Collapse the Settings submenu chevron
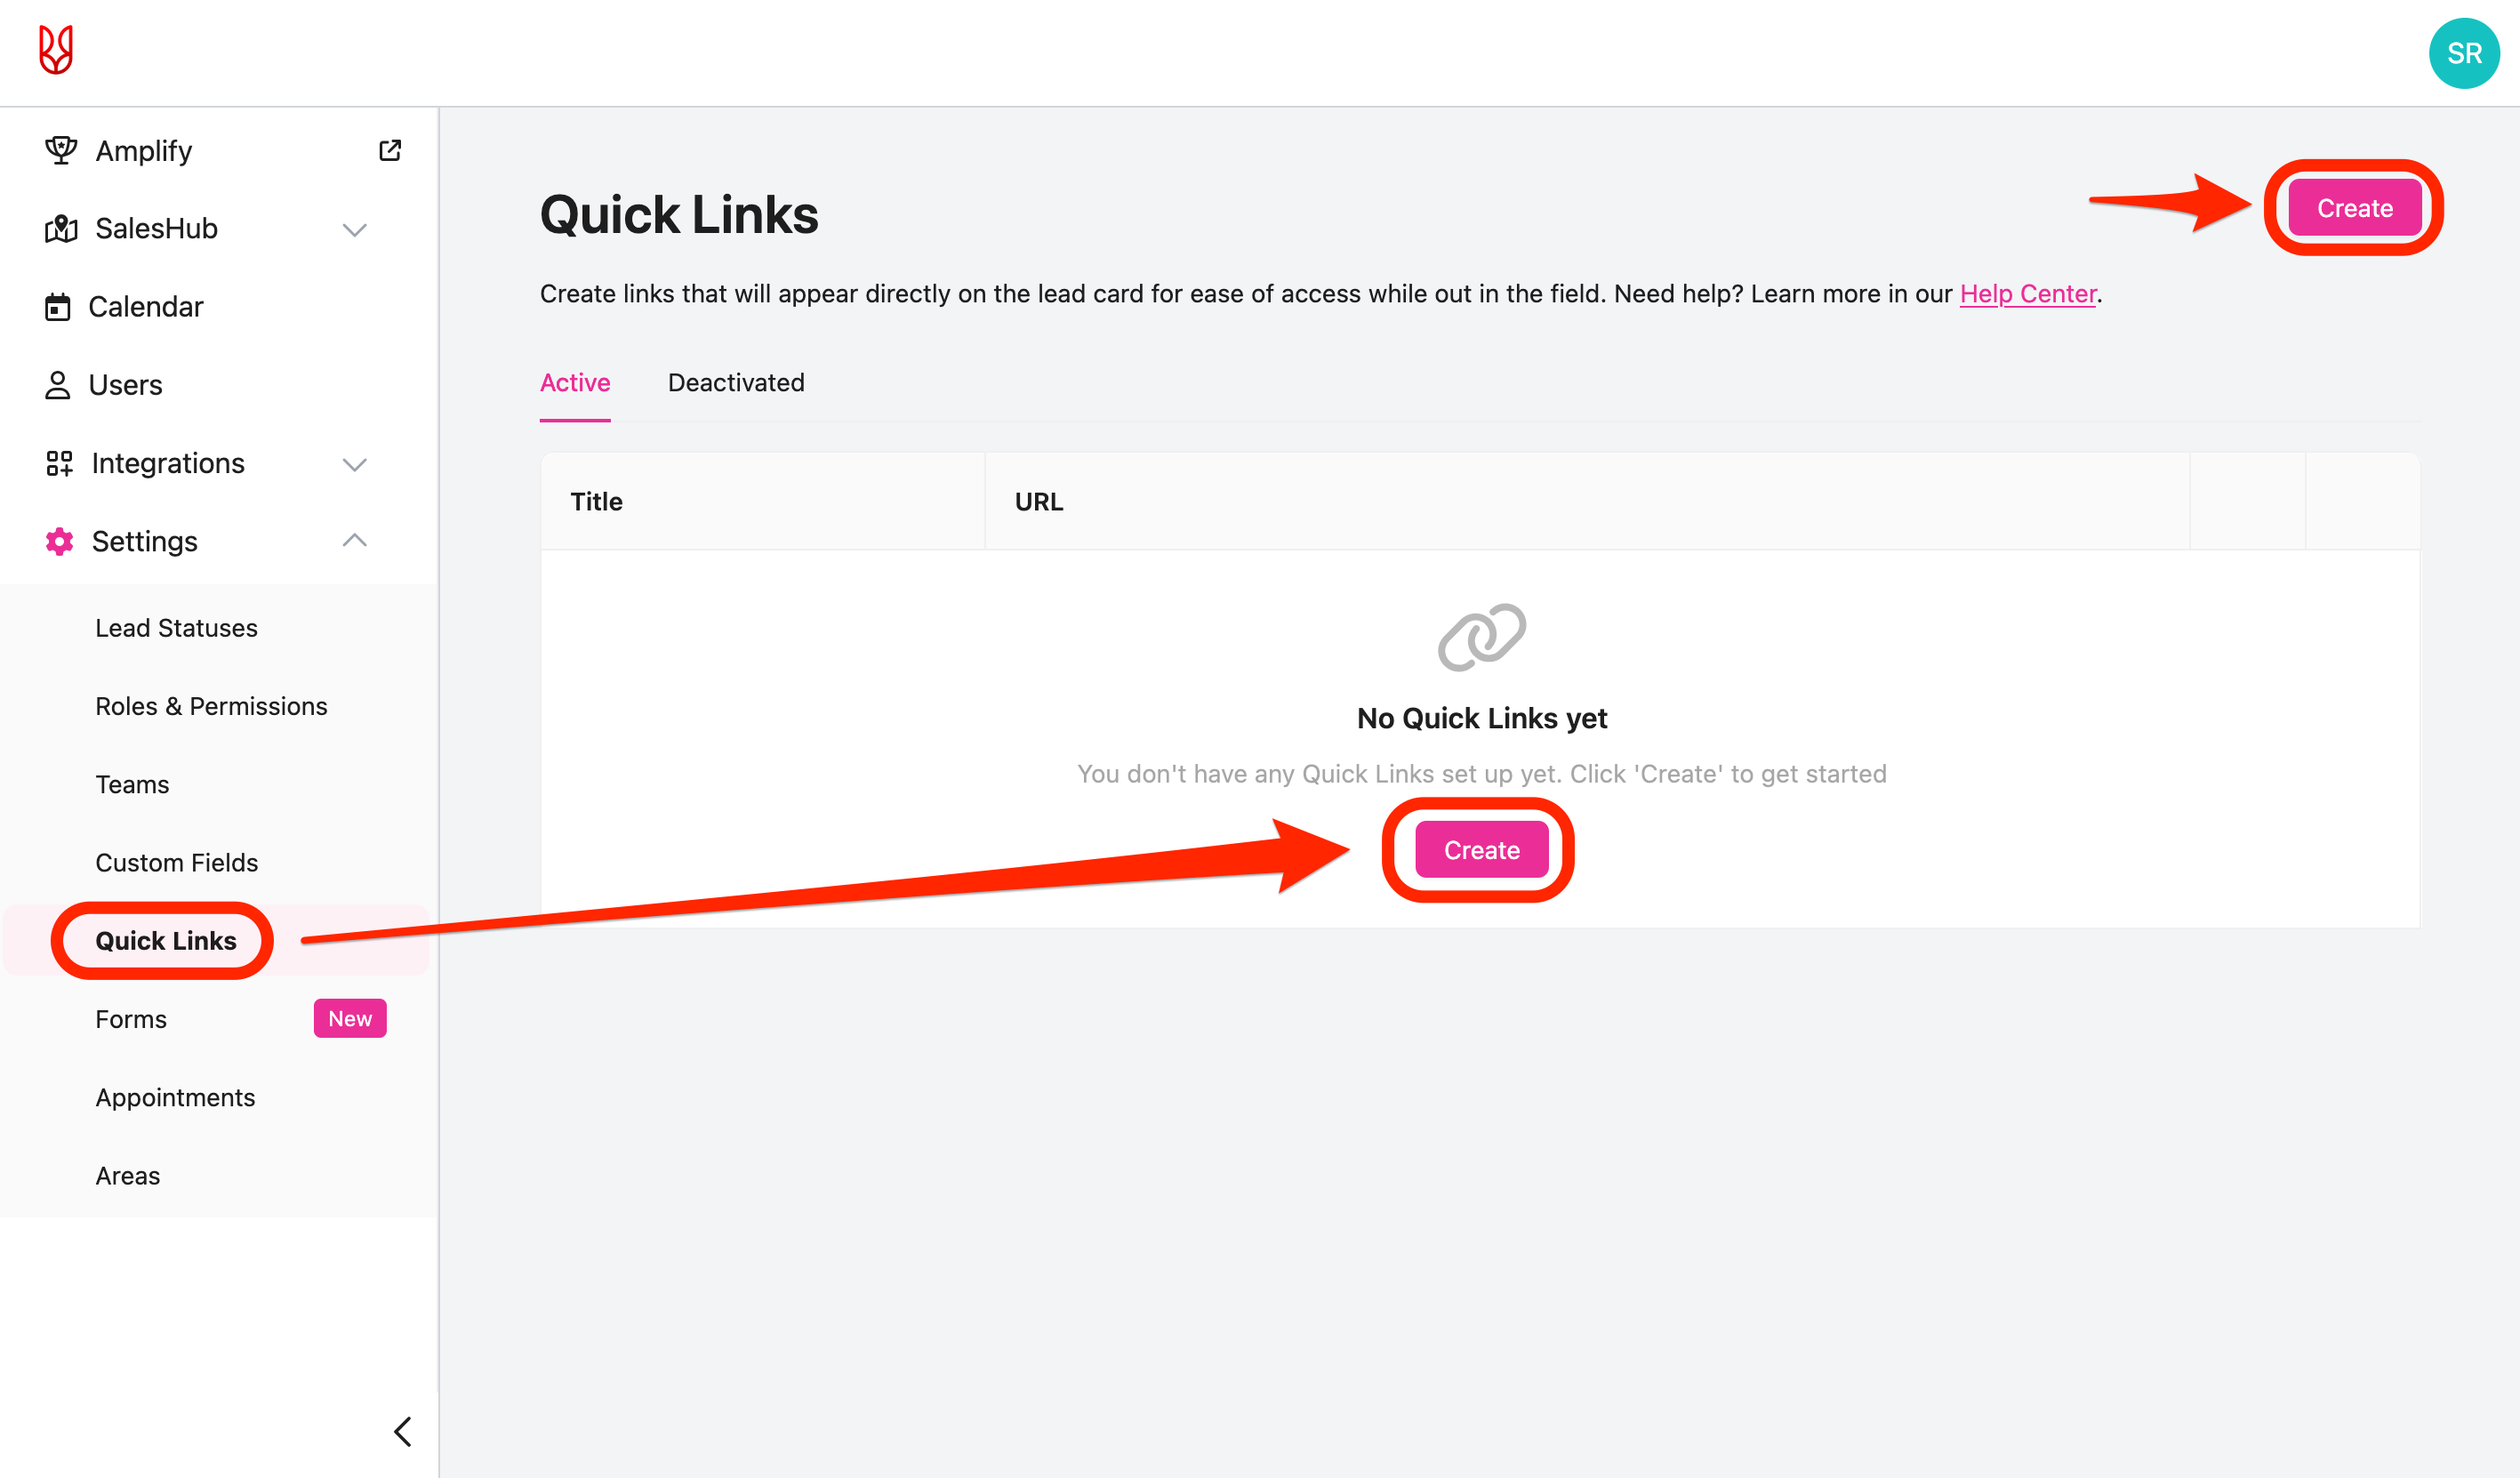Image resolution: width=2520 pixels, height=1478 pixels. 354,541
